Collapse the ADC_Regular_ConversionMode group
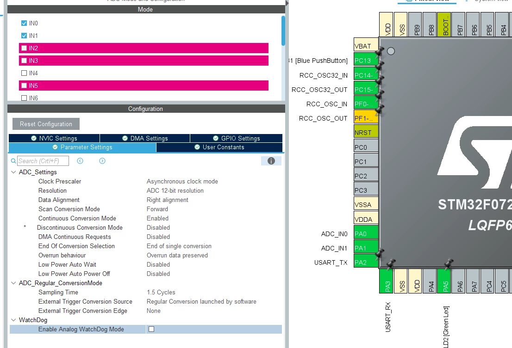 [x=13, y=283]
